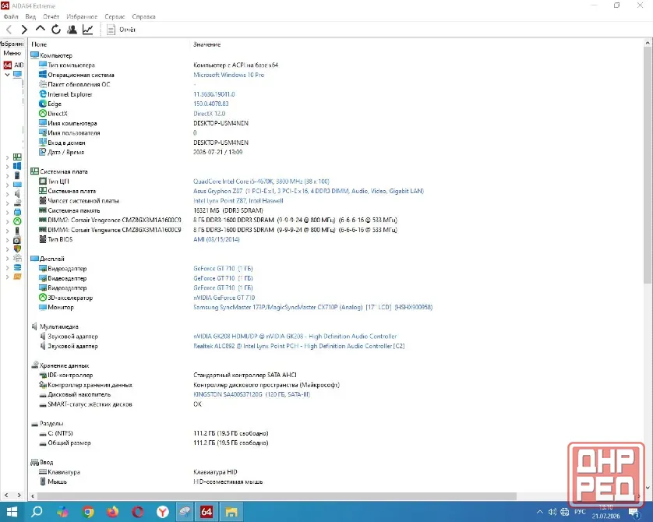Expand the speaker multimedia node in the sidebar
The height and width of the screenshot is (522, 653).
7,194
